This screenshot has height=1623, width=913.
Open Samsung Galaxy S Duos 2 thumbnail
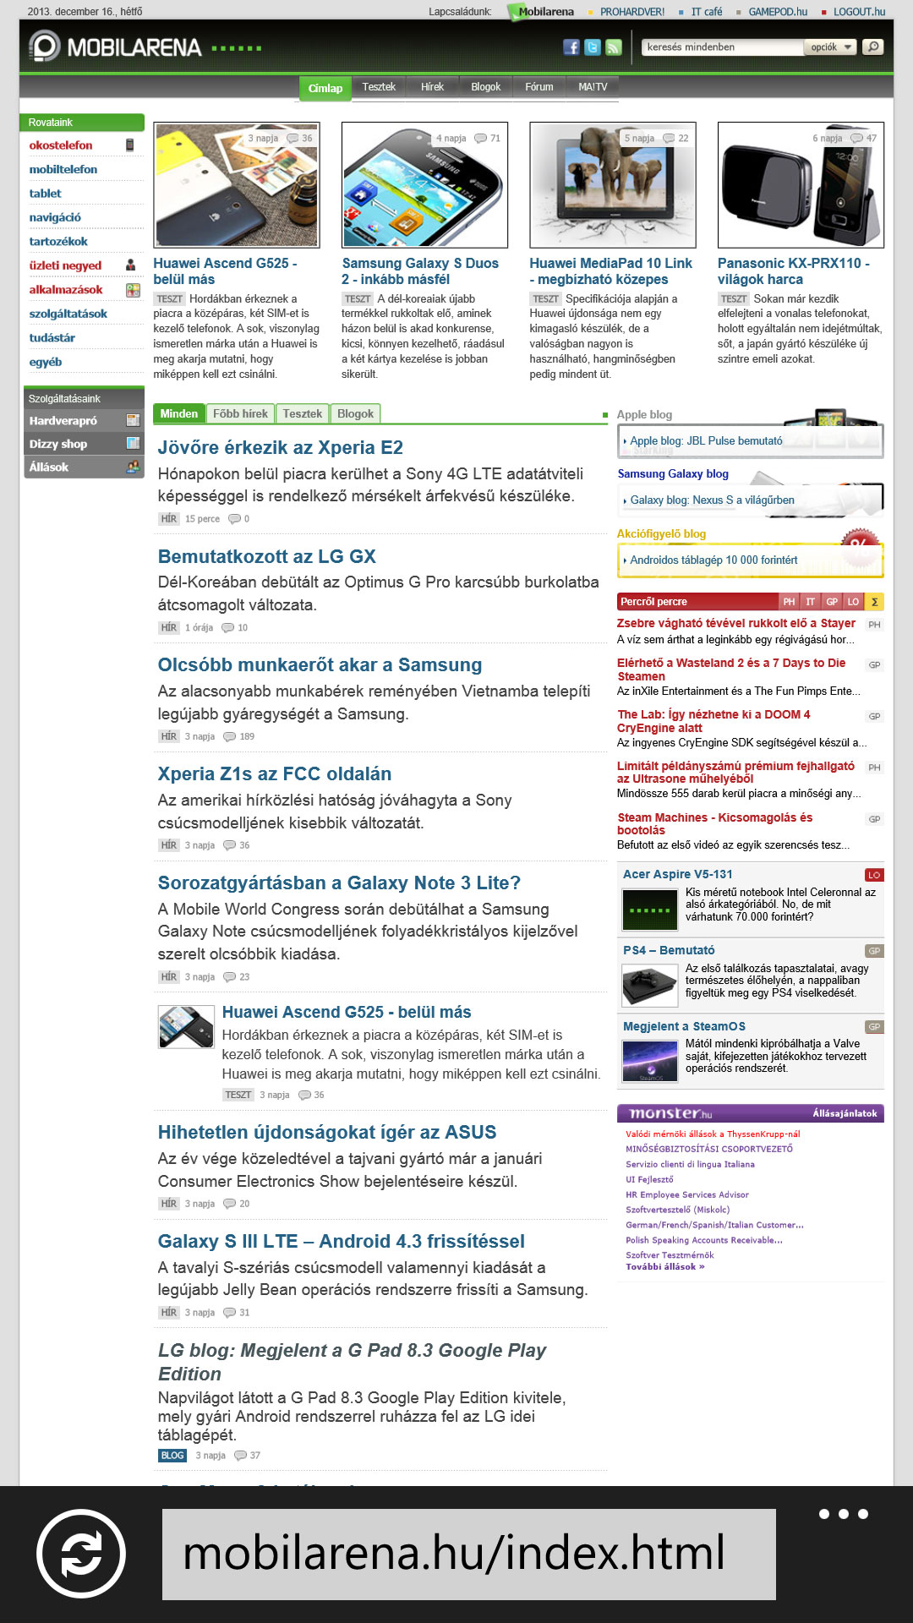[424, 185]
